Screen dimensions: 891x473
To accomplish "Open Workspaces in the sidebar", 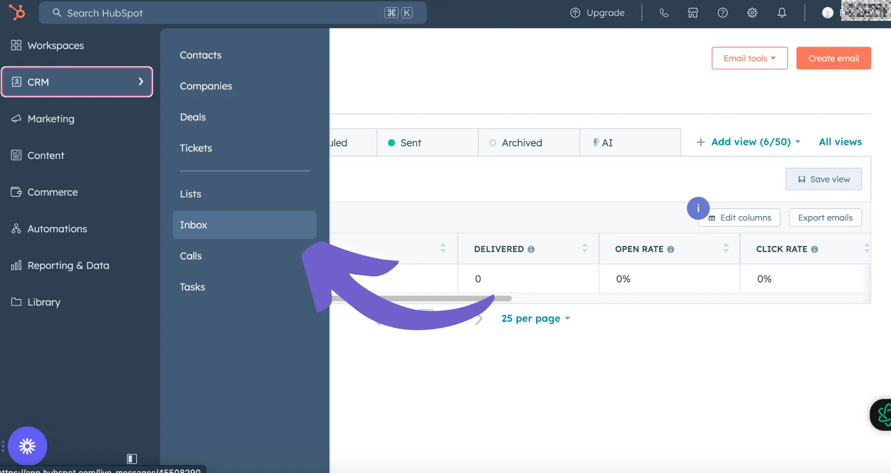I will (77, 45).
